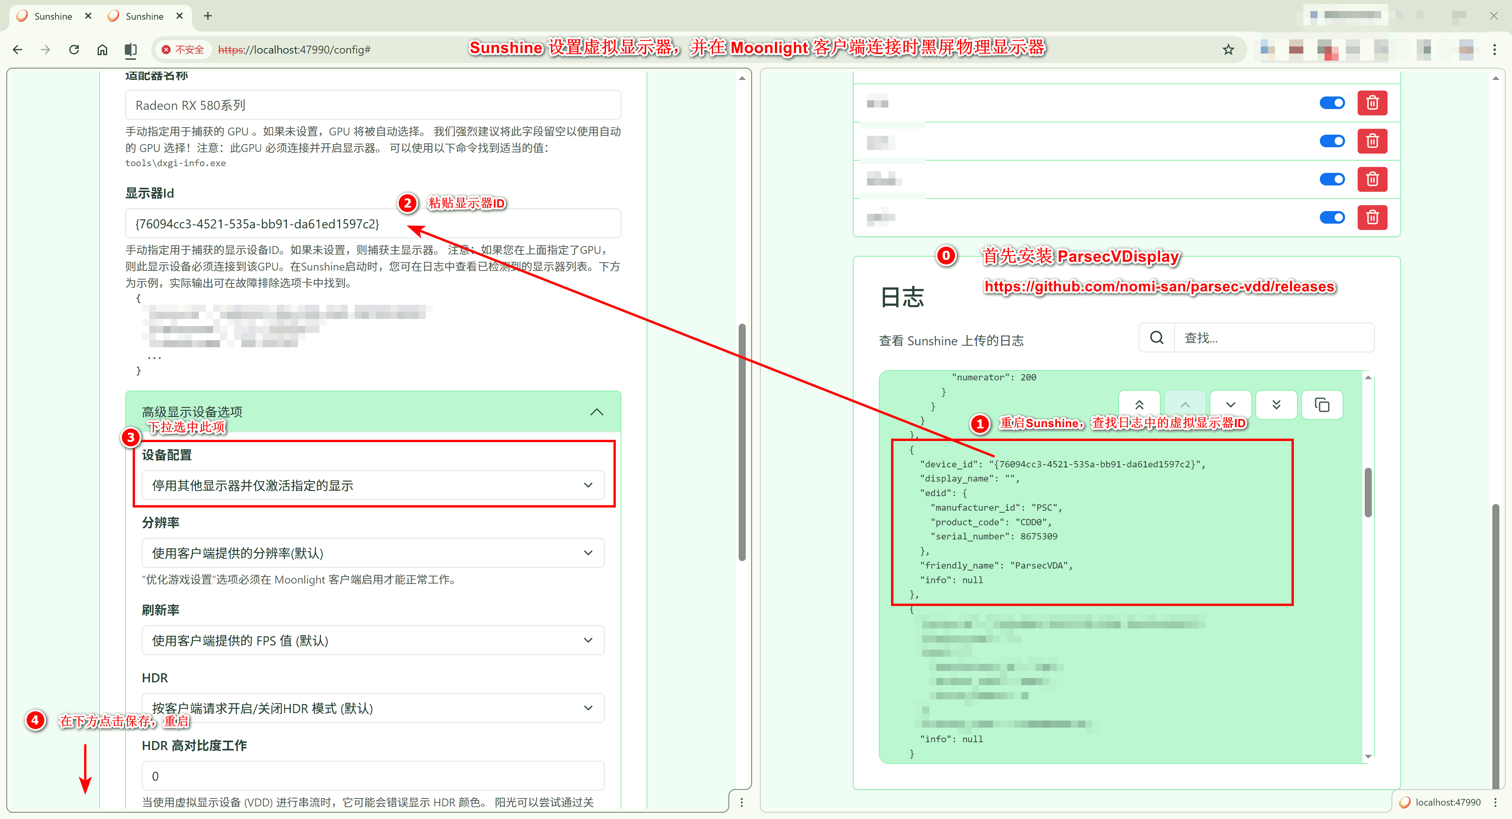Click the "manufacturer_id": "PSC" log line

click(x=996, y=507)
